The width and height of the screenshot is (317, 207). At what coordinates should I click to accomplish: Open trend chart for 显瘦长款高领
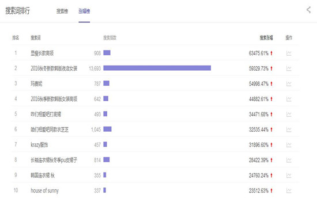289,53
